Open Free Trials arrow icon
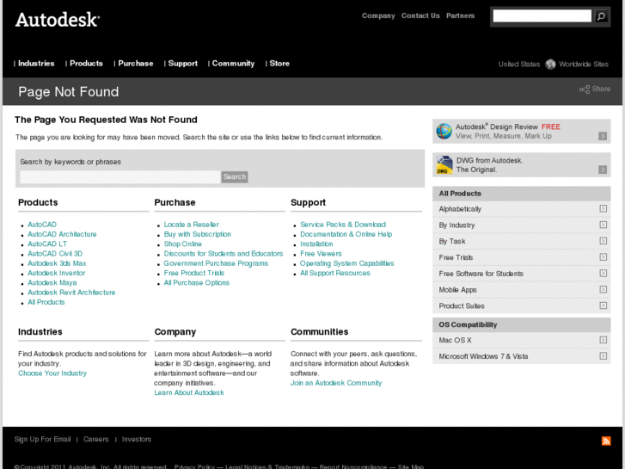Viewport: 625px width, 469px height. 603,257
